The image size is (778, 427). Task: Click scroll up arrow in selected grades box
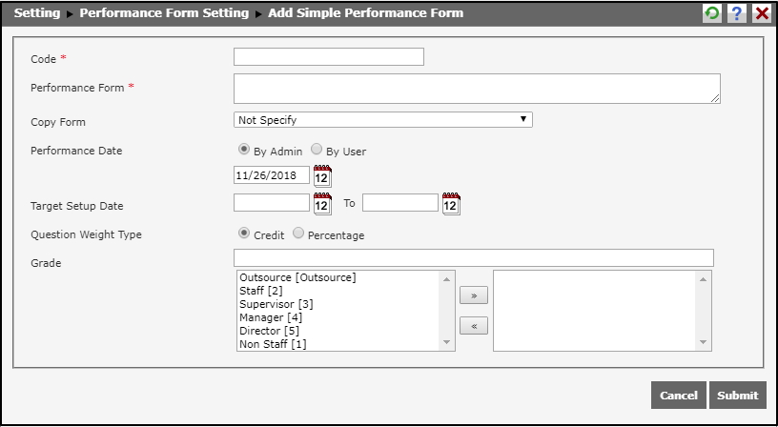[703, 279]
